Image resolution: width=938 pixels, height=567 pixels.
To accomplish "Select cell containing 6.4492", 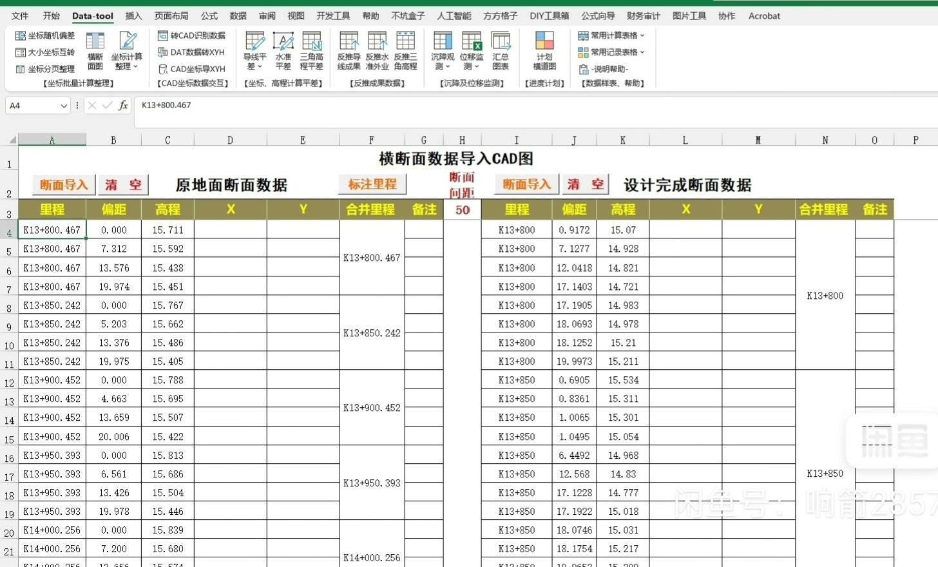I will pos(574,456).
